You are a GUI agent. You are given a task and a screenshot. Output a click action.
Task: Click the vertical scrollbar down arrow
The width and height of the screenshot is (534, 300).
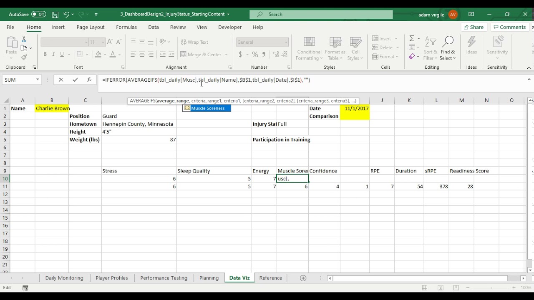pyautogui.click(x=530, y=270)
